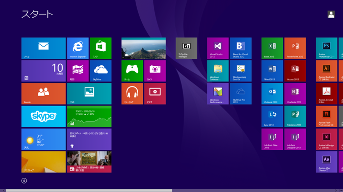Launch OneNote 2013 tile
The width and height of the screenshot is (343, 192).
[295, 93]
